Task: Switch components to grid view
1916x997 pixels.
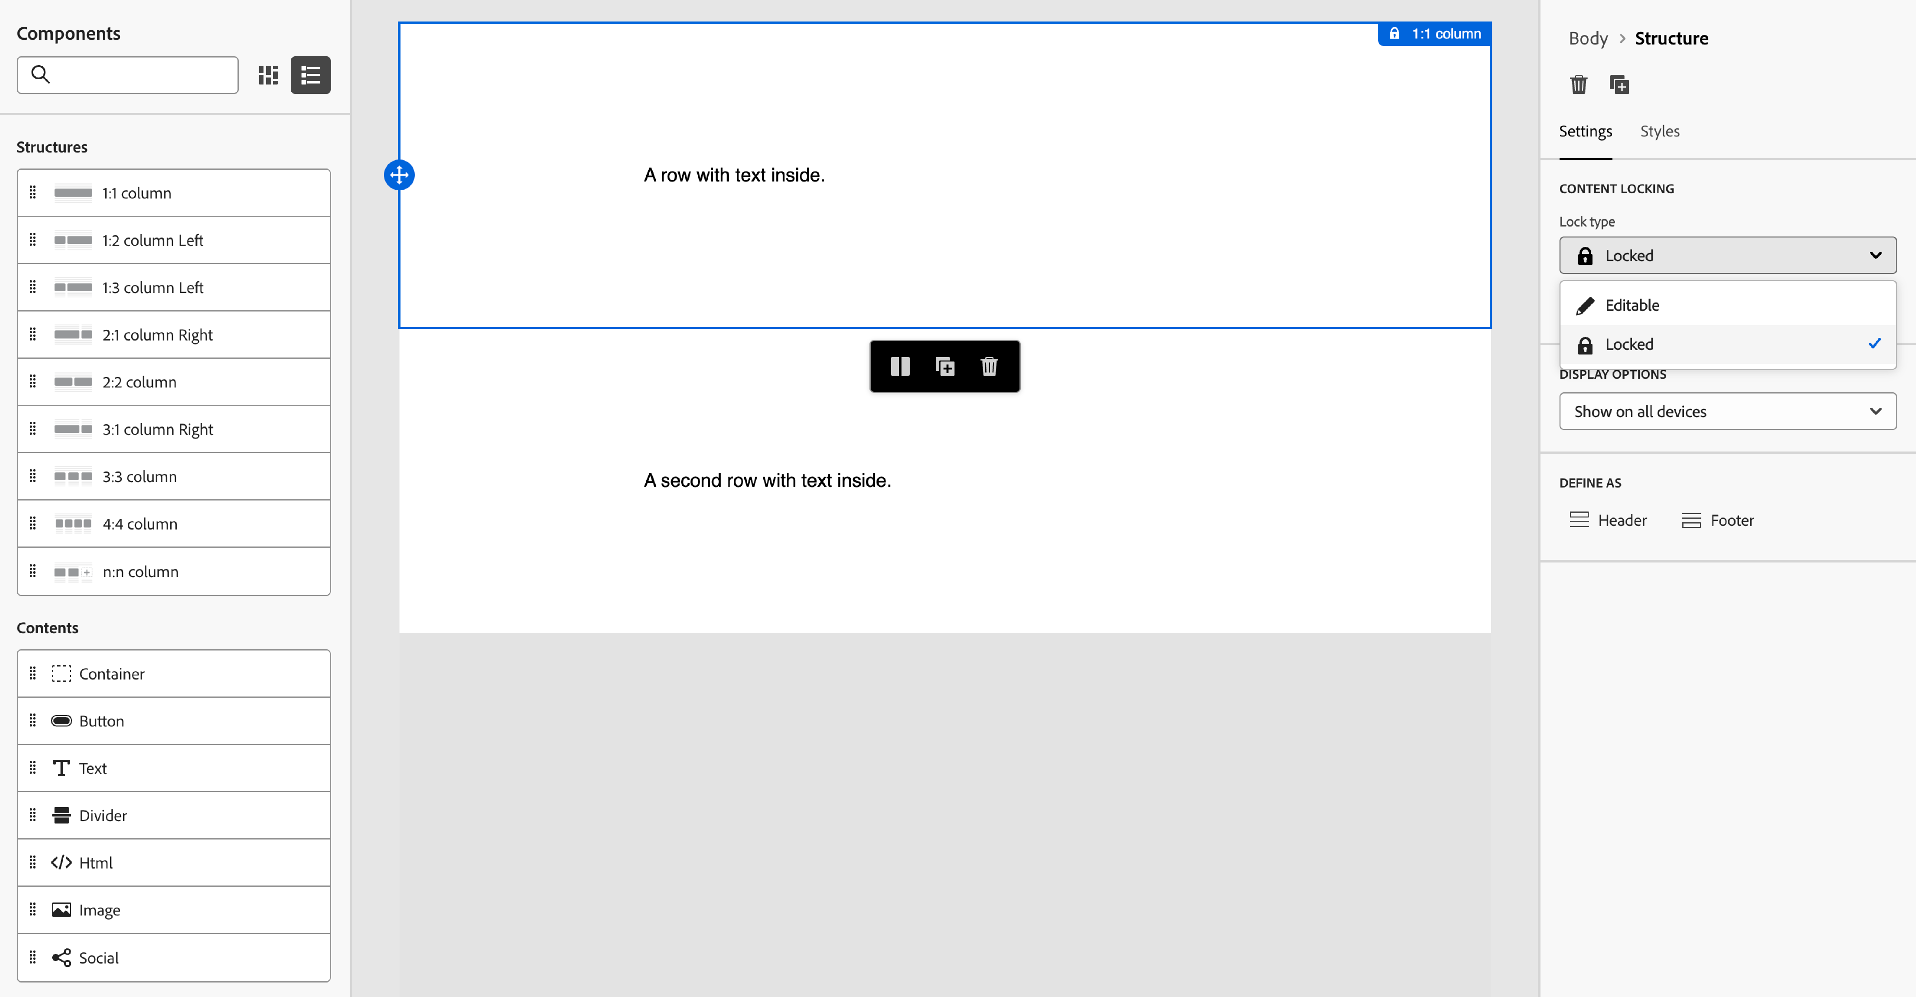Action: (x=268, y=75)
